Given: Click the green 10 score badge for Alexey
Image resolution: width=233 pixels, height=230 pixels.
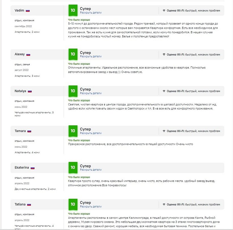Looking at the screenshot, I should tap(73, 54).
